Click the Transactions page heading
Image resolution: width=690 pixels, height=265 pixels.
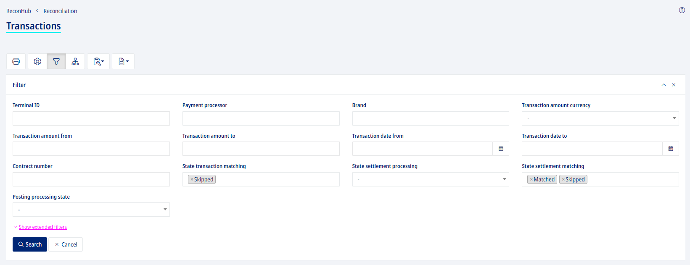(x=34, y=26)
